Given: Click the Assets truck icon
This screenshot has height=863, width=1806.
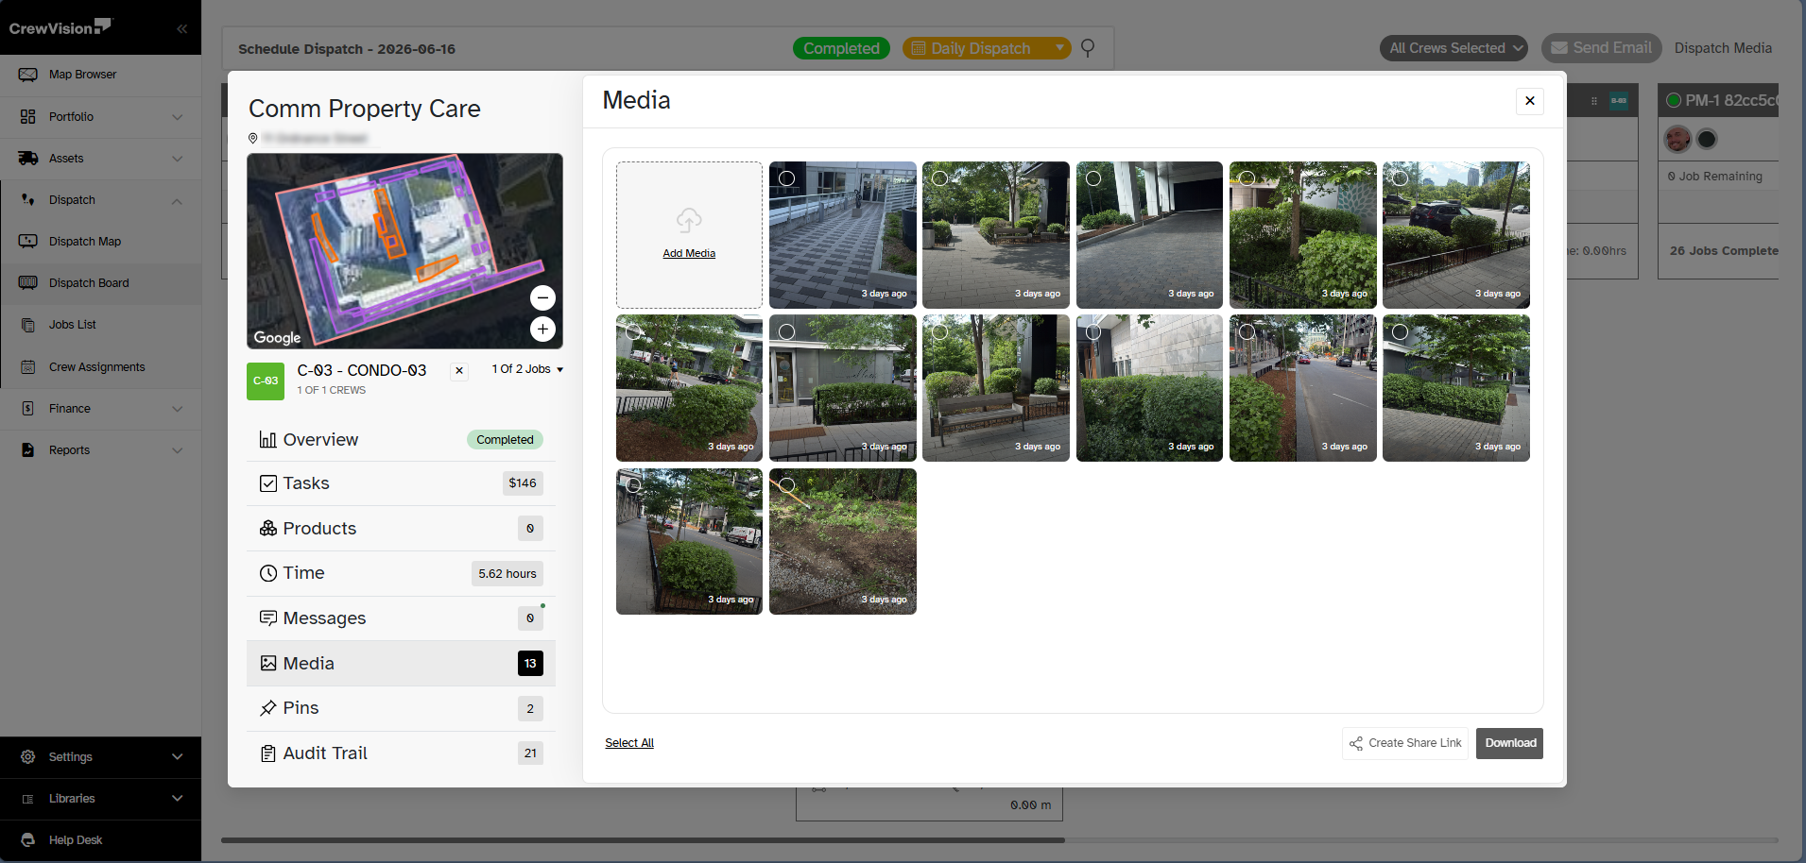Looking at the screenshot, I should coord(28,159).
